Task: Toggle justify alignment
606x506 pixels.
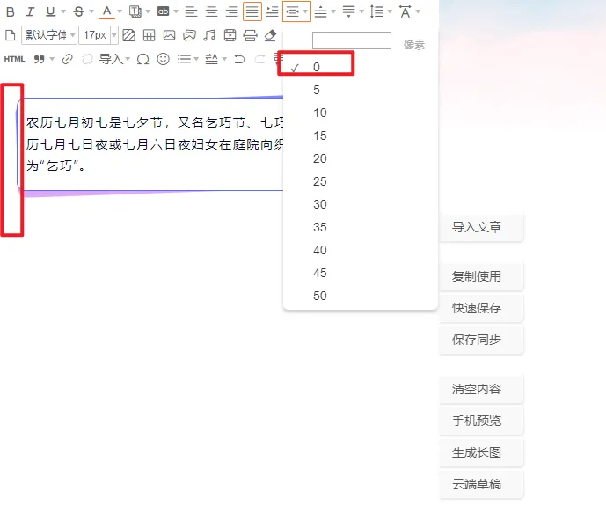Action: [x=252, y=11]
